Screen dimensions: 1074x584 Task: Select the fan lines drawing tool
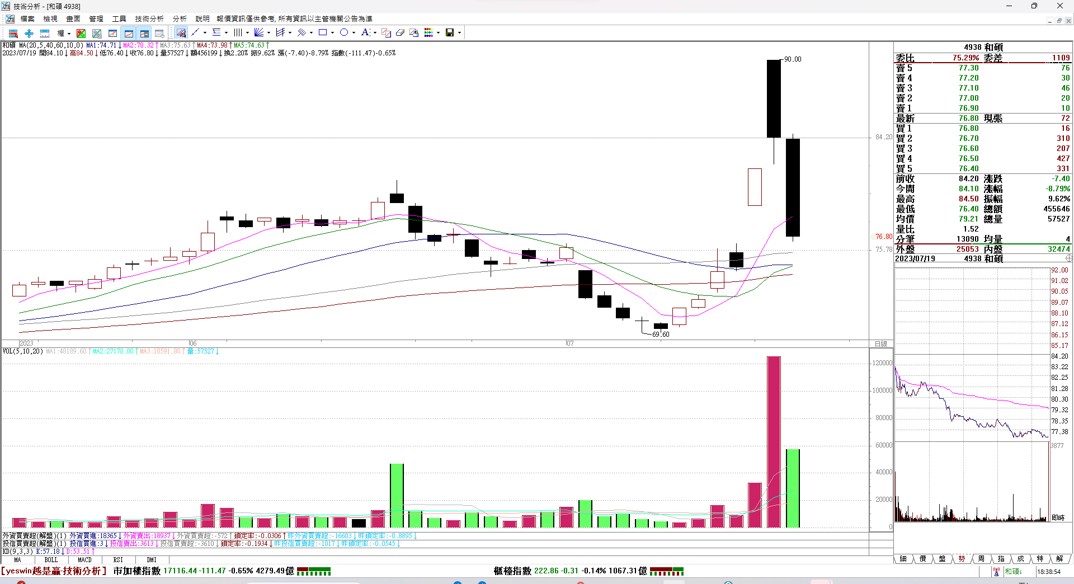(x=259, y=32)
